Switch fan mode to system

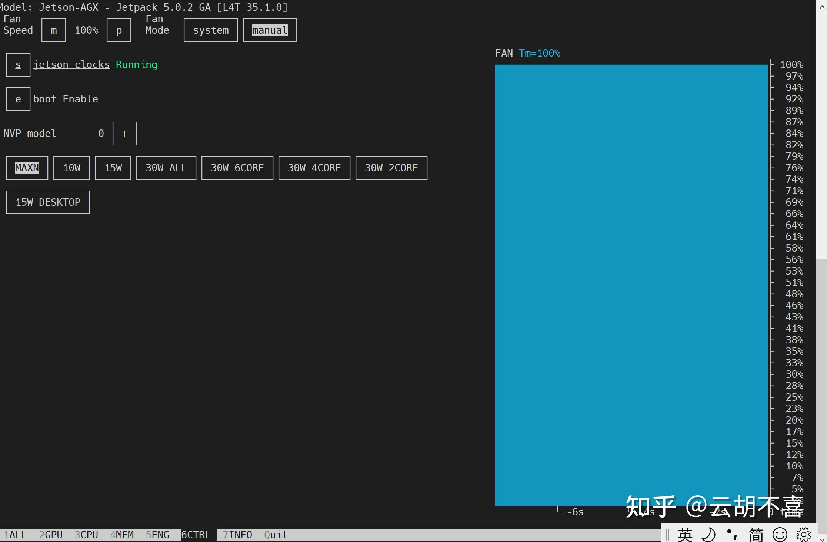[210, 30]
